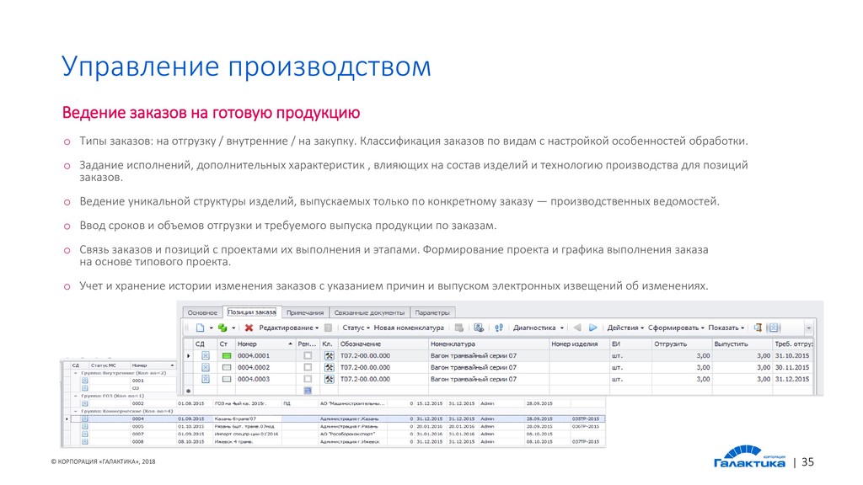This screenshot has width=863, height=485.
Task: Click document icon of order 0007
Action: tap(85, 434)
